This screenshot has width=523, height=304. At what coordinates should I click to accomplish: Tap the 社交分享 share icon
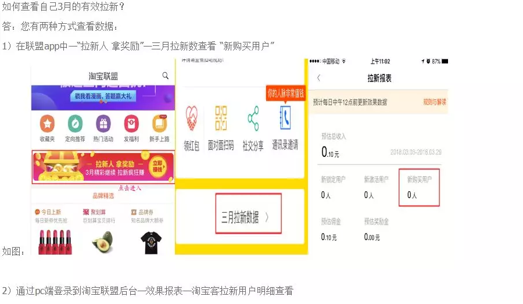click(x=253, y=118)
